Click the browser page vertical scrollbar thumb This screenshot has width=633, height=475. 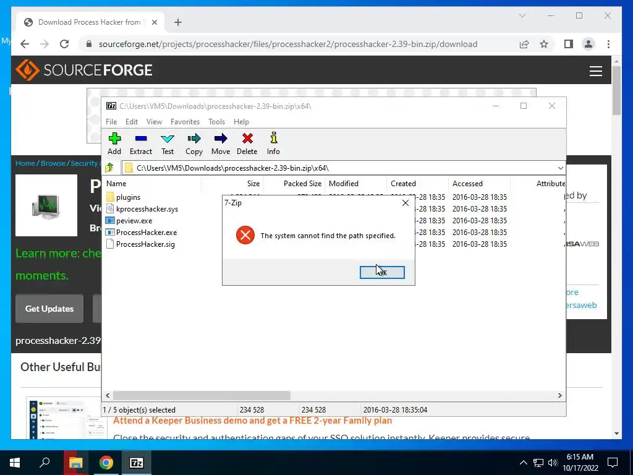tap(616, 90)
